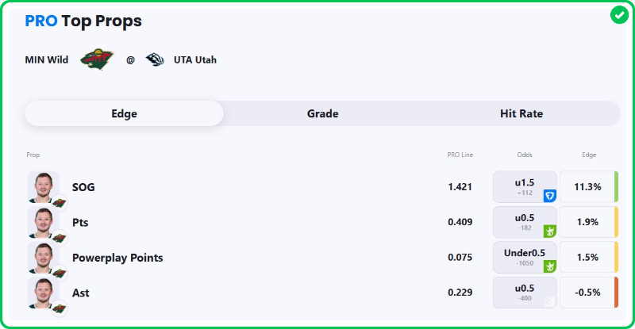
Task: Click the PRO Line column header
Action: point(460,155)
